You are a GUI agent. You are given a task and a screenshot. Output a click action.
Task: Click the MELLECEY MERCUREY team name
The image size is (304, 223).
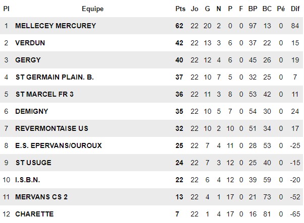click(x=56, y=26)
